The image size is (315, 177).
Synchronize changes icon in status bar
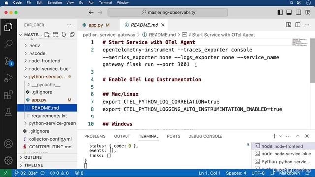[43, 173]
